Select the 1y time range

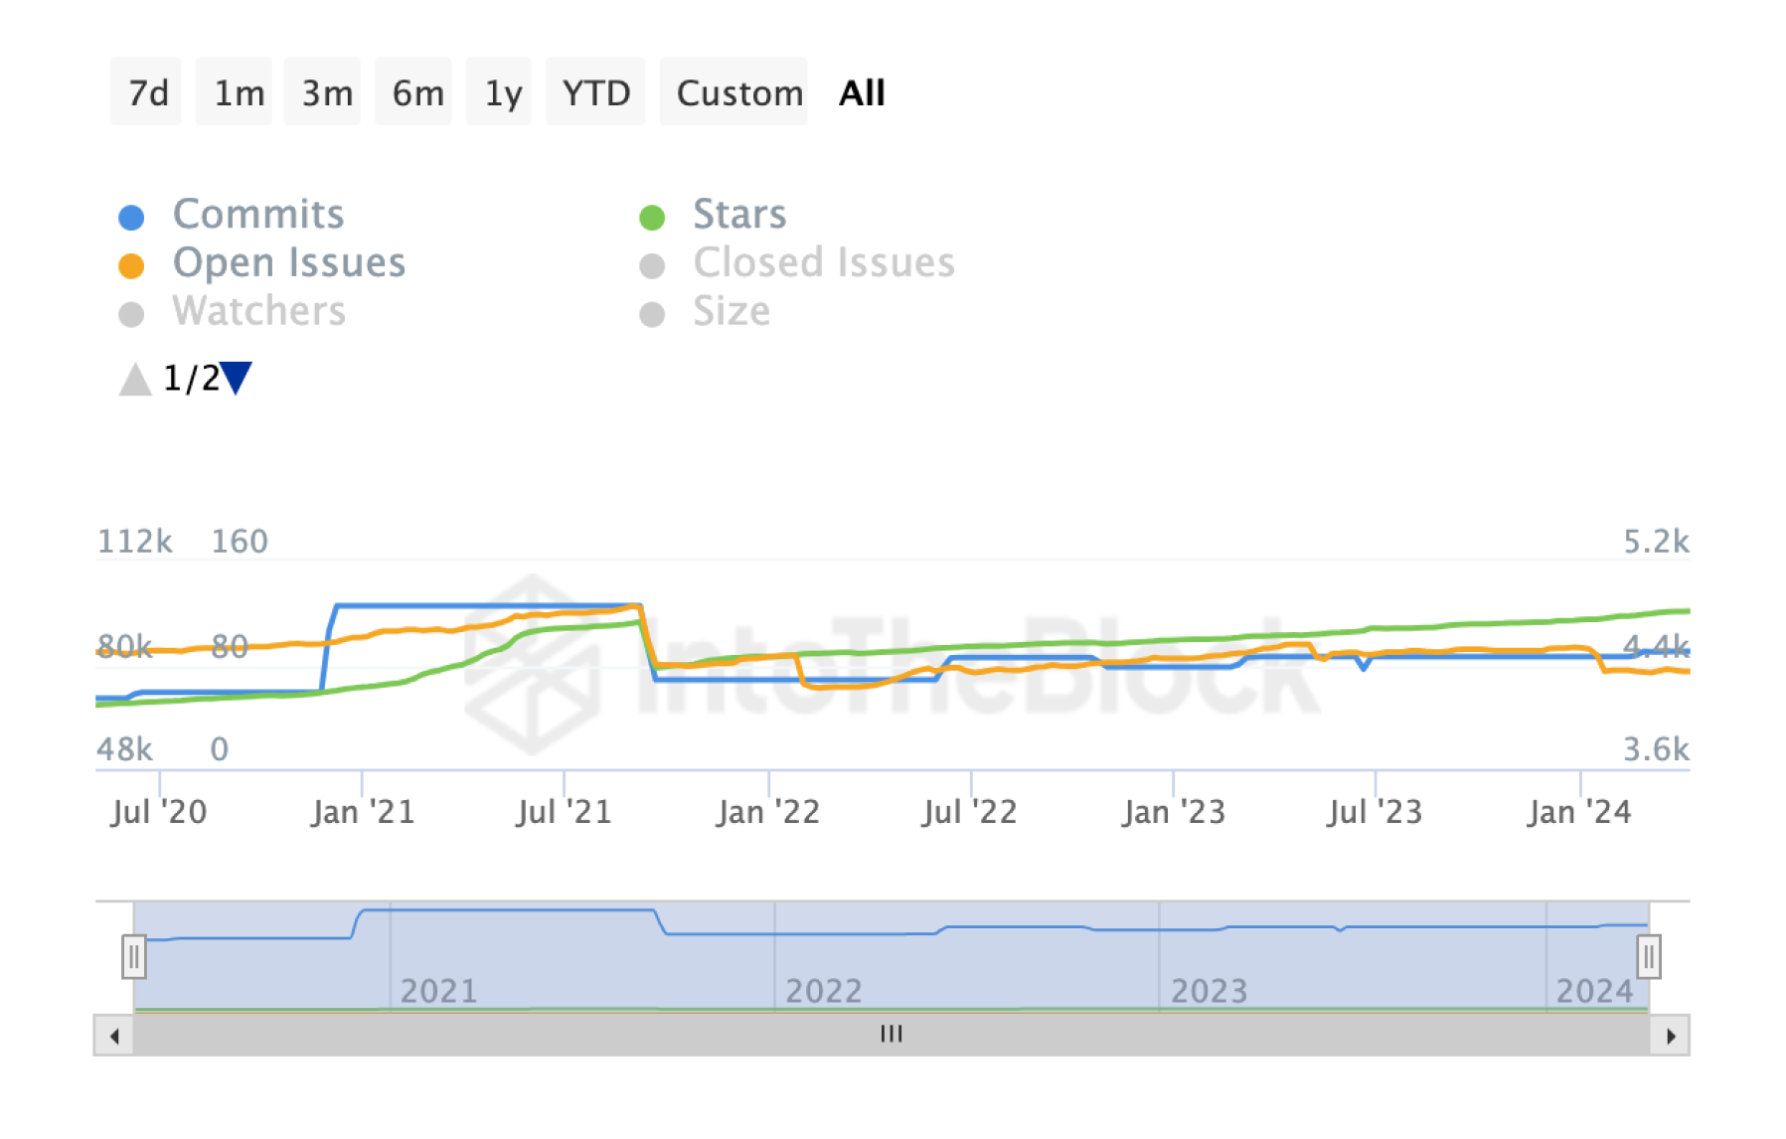[x=502, y=92]
